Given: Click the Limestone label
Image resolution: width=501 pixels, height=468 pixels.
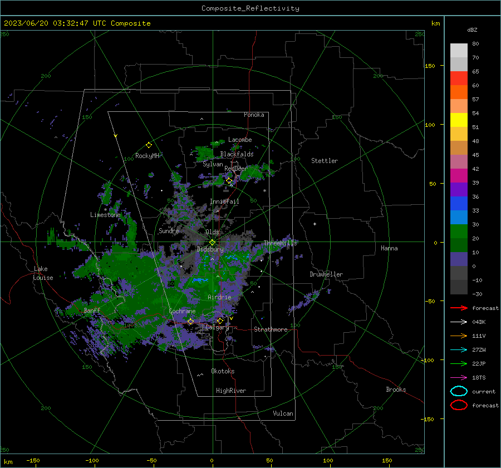Looking at the screenshot, I should pos(105,215).
